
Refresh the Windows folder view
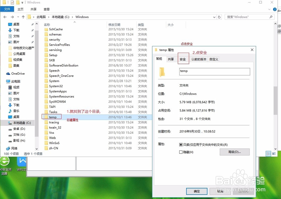click(219, 17)
